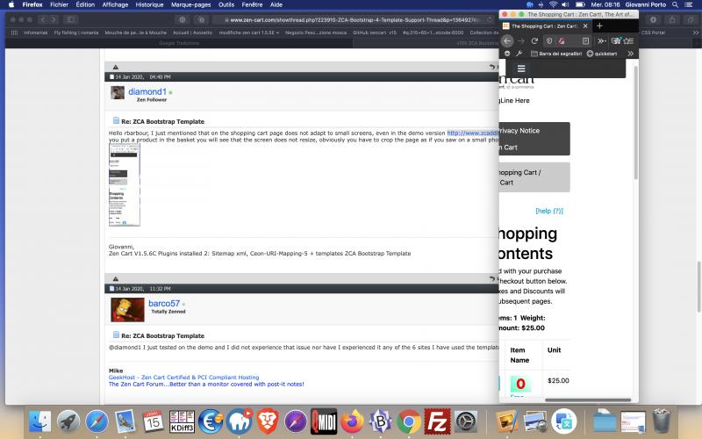Click diamond1's avatar image
Image resolution: width=702 pixels, height=439 pixels.
tap(118, 92)
